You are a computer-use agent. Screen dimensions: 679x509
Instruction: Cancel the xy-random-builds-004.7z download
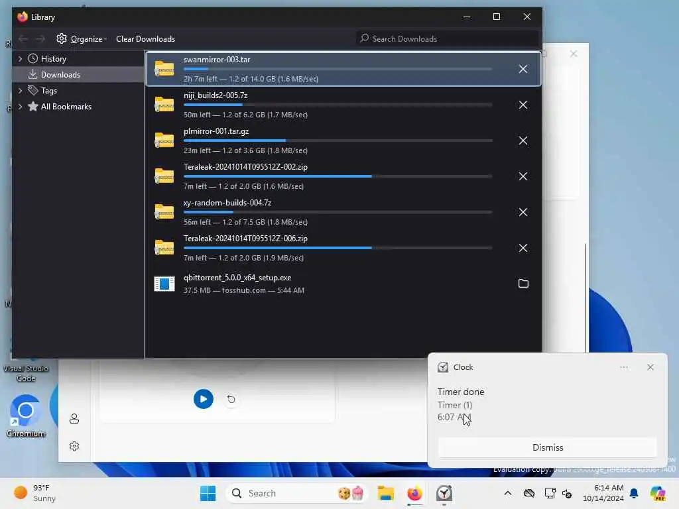point(523,213)
